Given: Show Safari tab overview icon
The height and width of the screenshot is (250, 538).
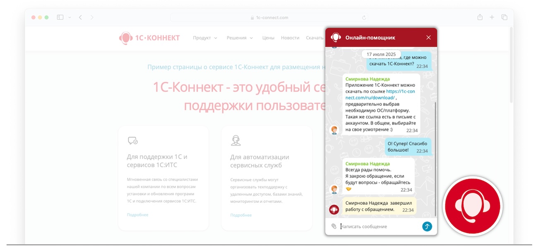Looking at the screenshot, I should point(504,17).
